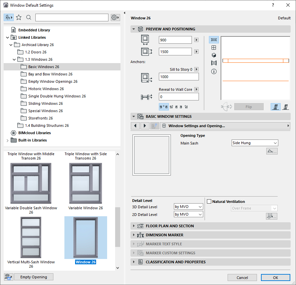Show the object information icon in preview
The image size is (296, 285).
214,71
